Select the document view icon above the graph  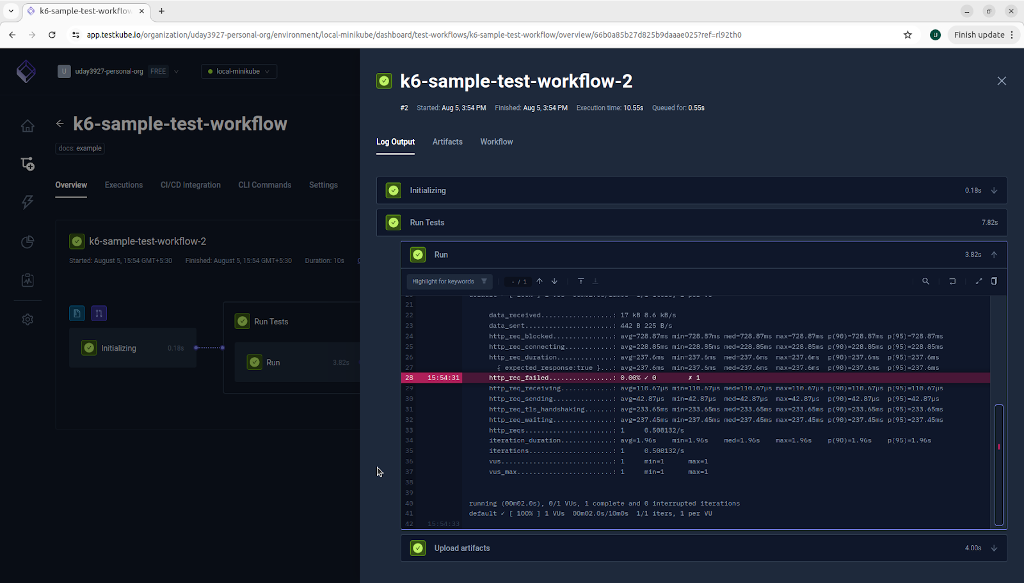(77, 313)
